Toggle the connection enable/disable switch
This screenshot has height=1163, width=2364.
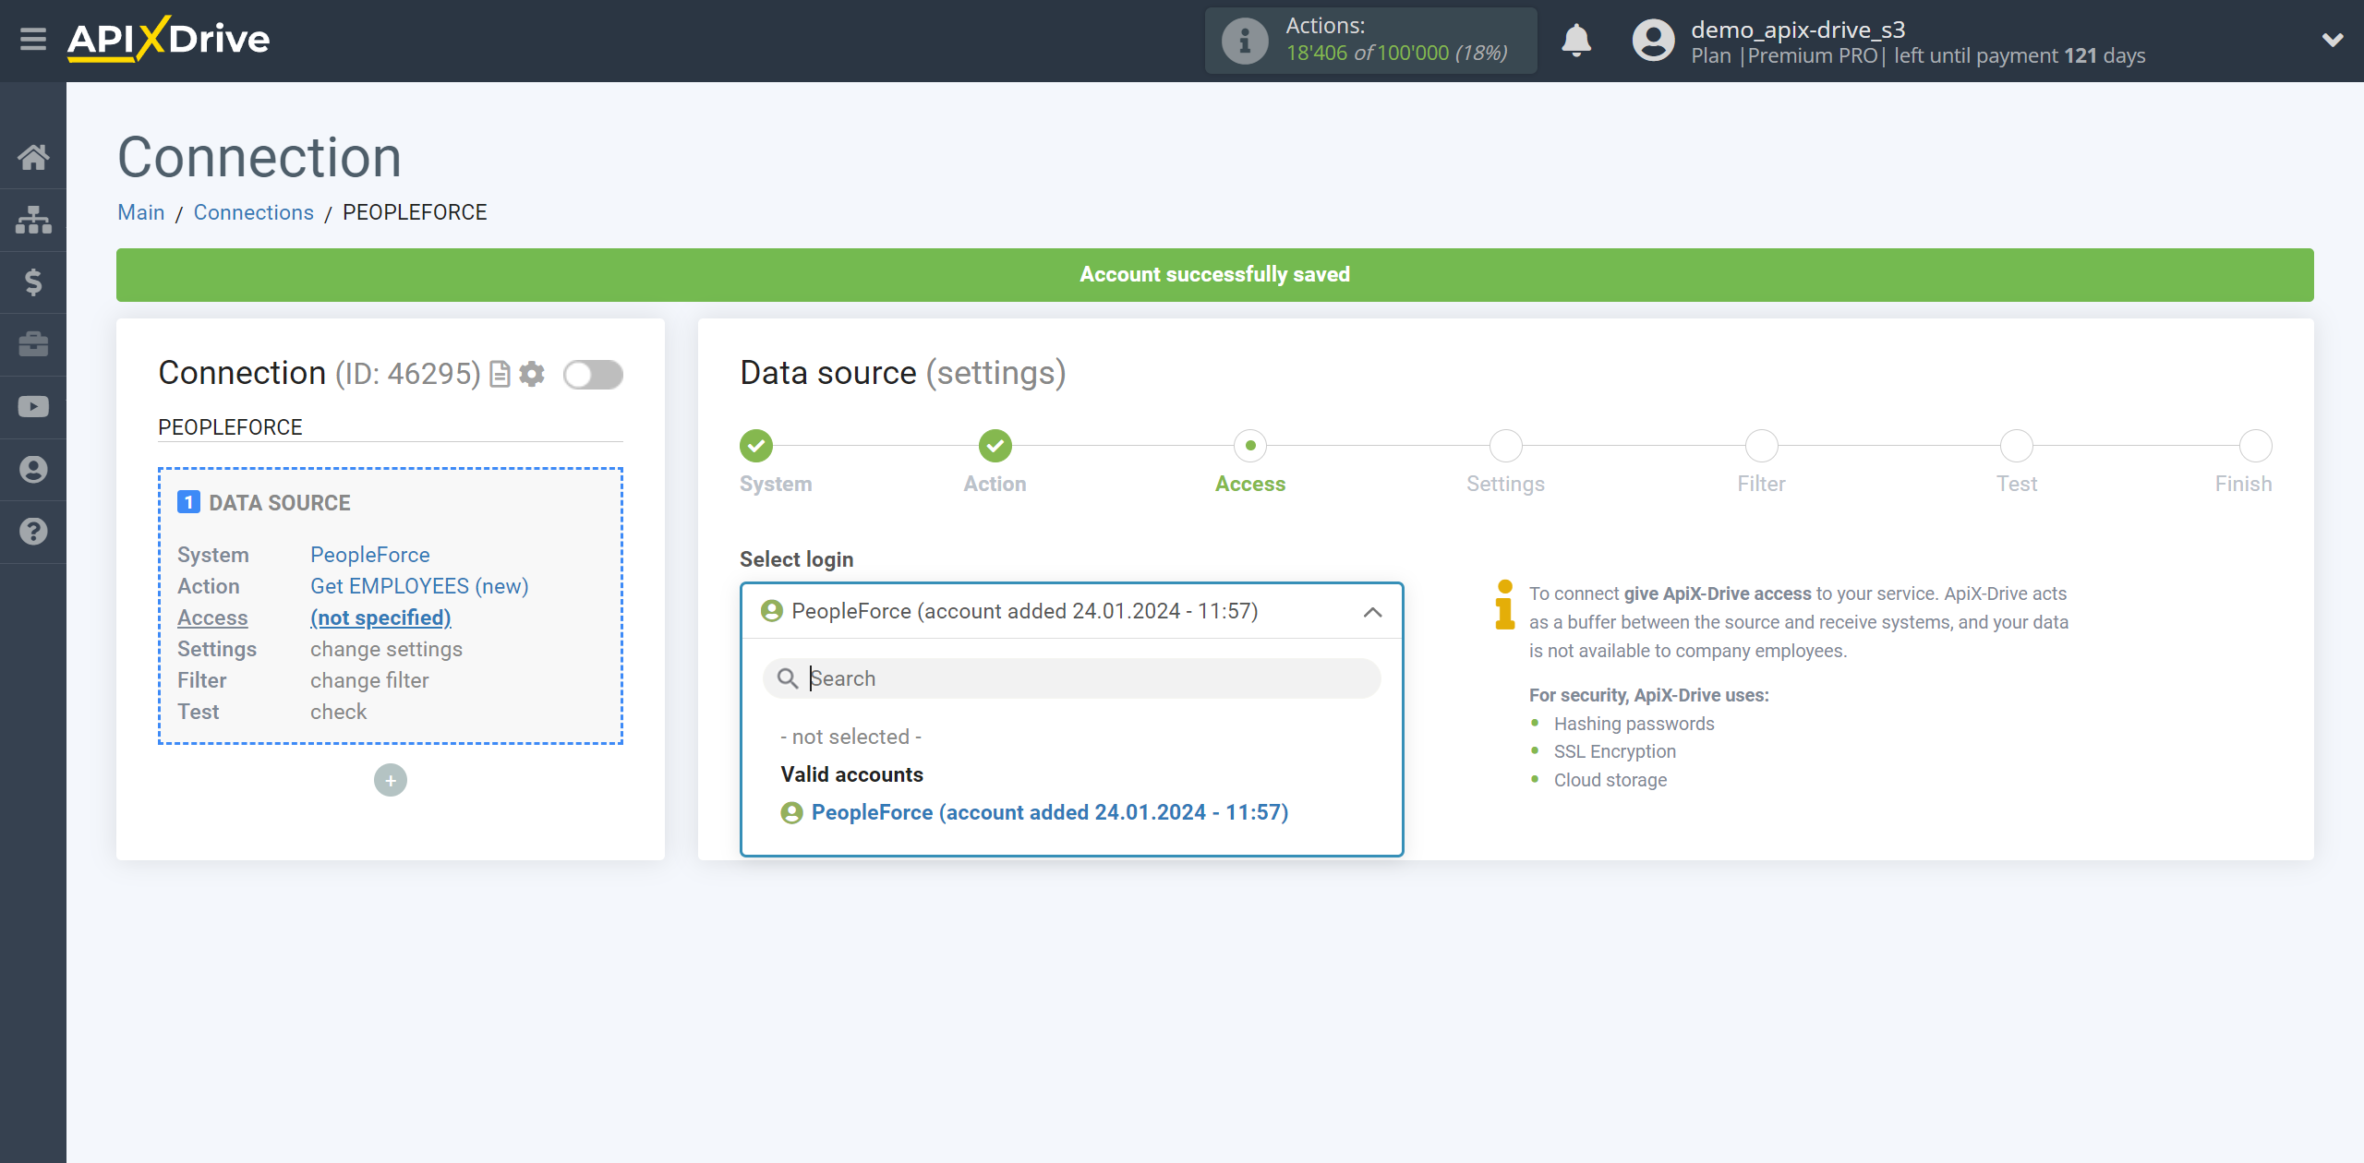[x=593, y=374]
